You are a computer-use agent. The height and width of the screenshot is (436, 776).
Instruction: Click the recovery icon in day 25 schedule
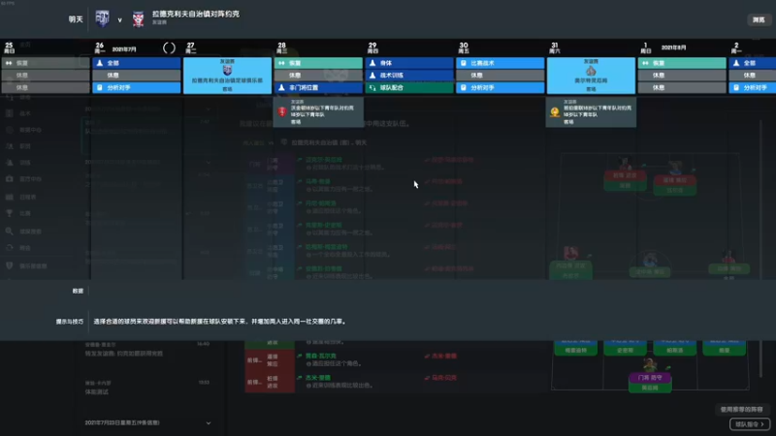(9, 63)
